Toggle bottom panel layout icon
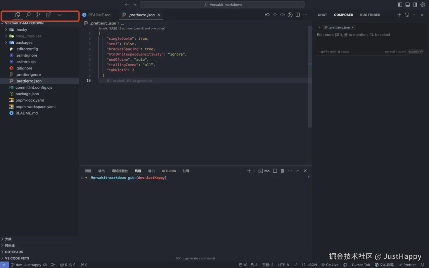 407,4
